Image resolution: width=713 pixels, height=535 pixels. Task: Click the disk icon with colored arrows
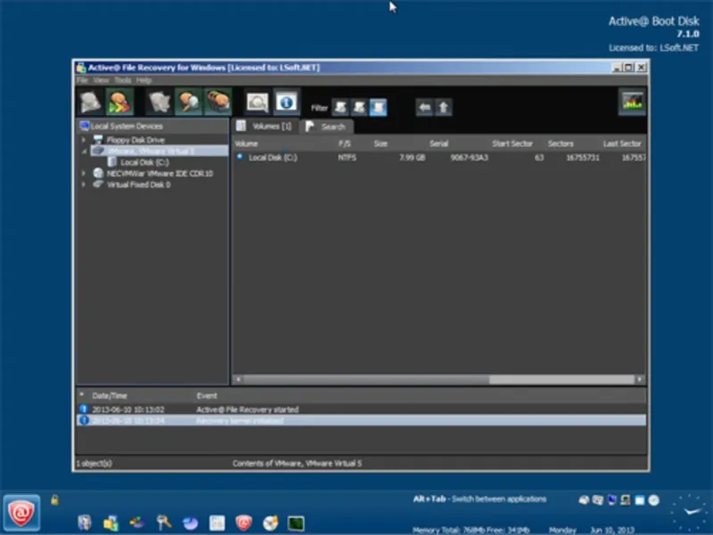(119, 103)
